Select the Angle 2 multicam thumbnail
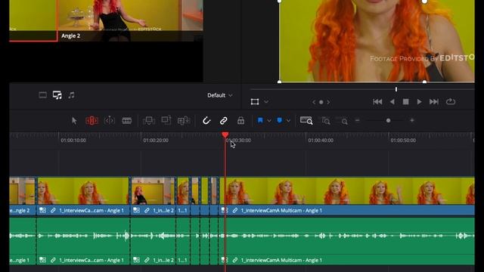 pos(130,20)
